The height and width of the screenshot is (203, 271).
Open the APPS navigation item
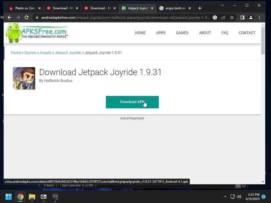(x=161, y=33)
